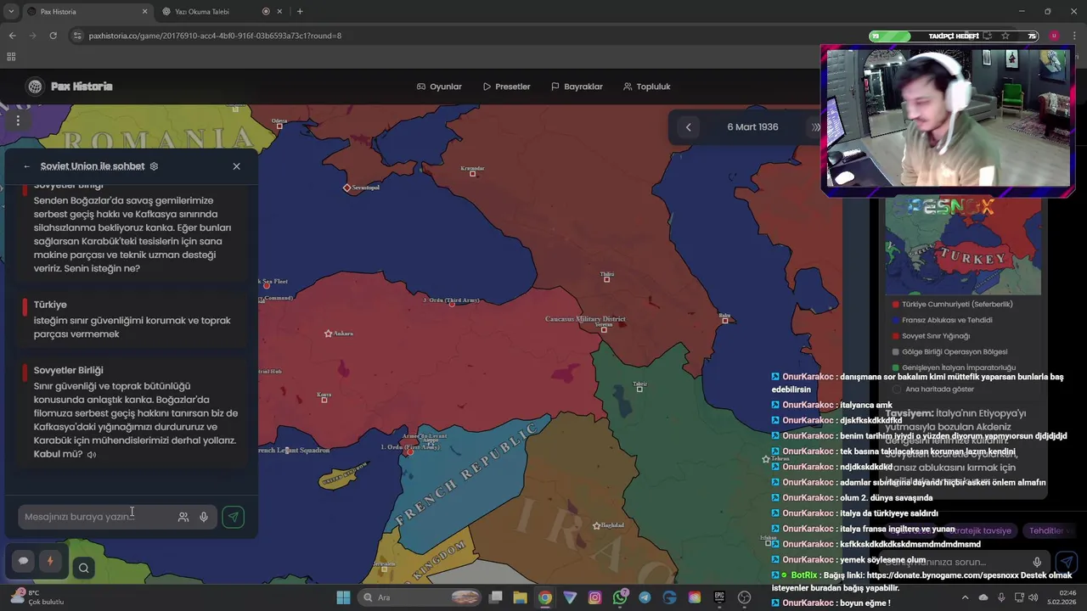The width and height of the screenshot is (1087, 611).
Task: Open the Oyunlar menu
Action: (439, 87)
